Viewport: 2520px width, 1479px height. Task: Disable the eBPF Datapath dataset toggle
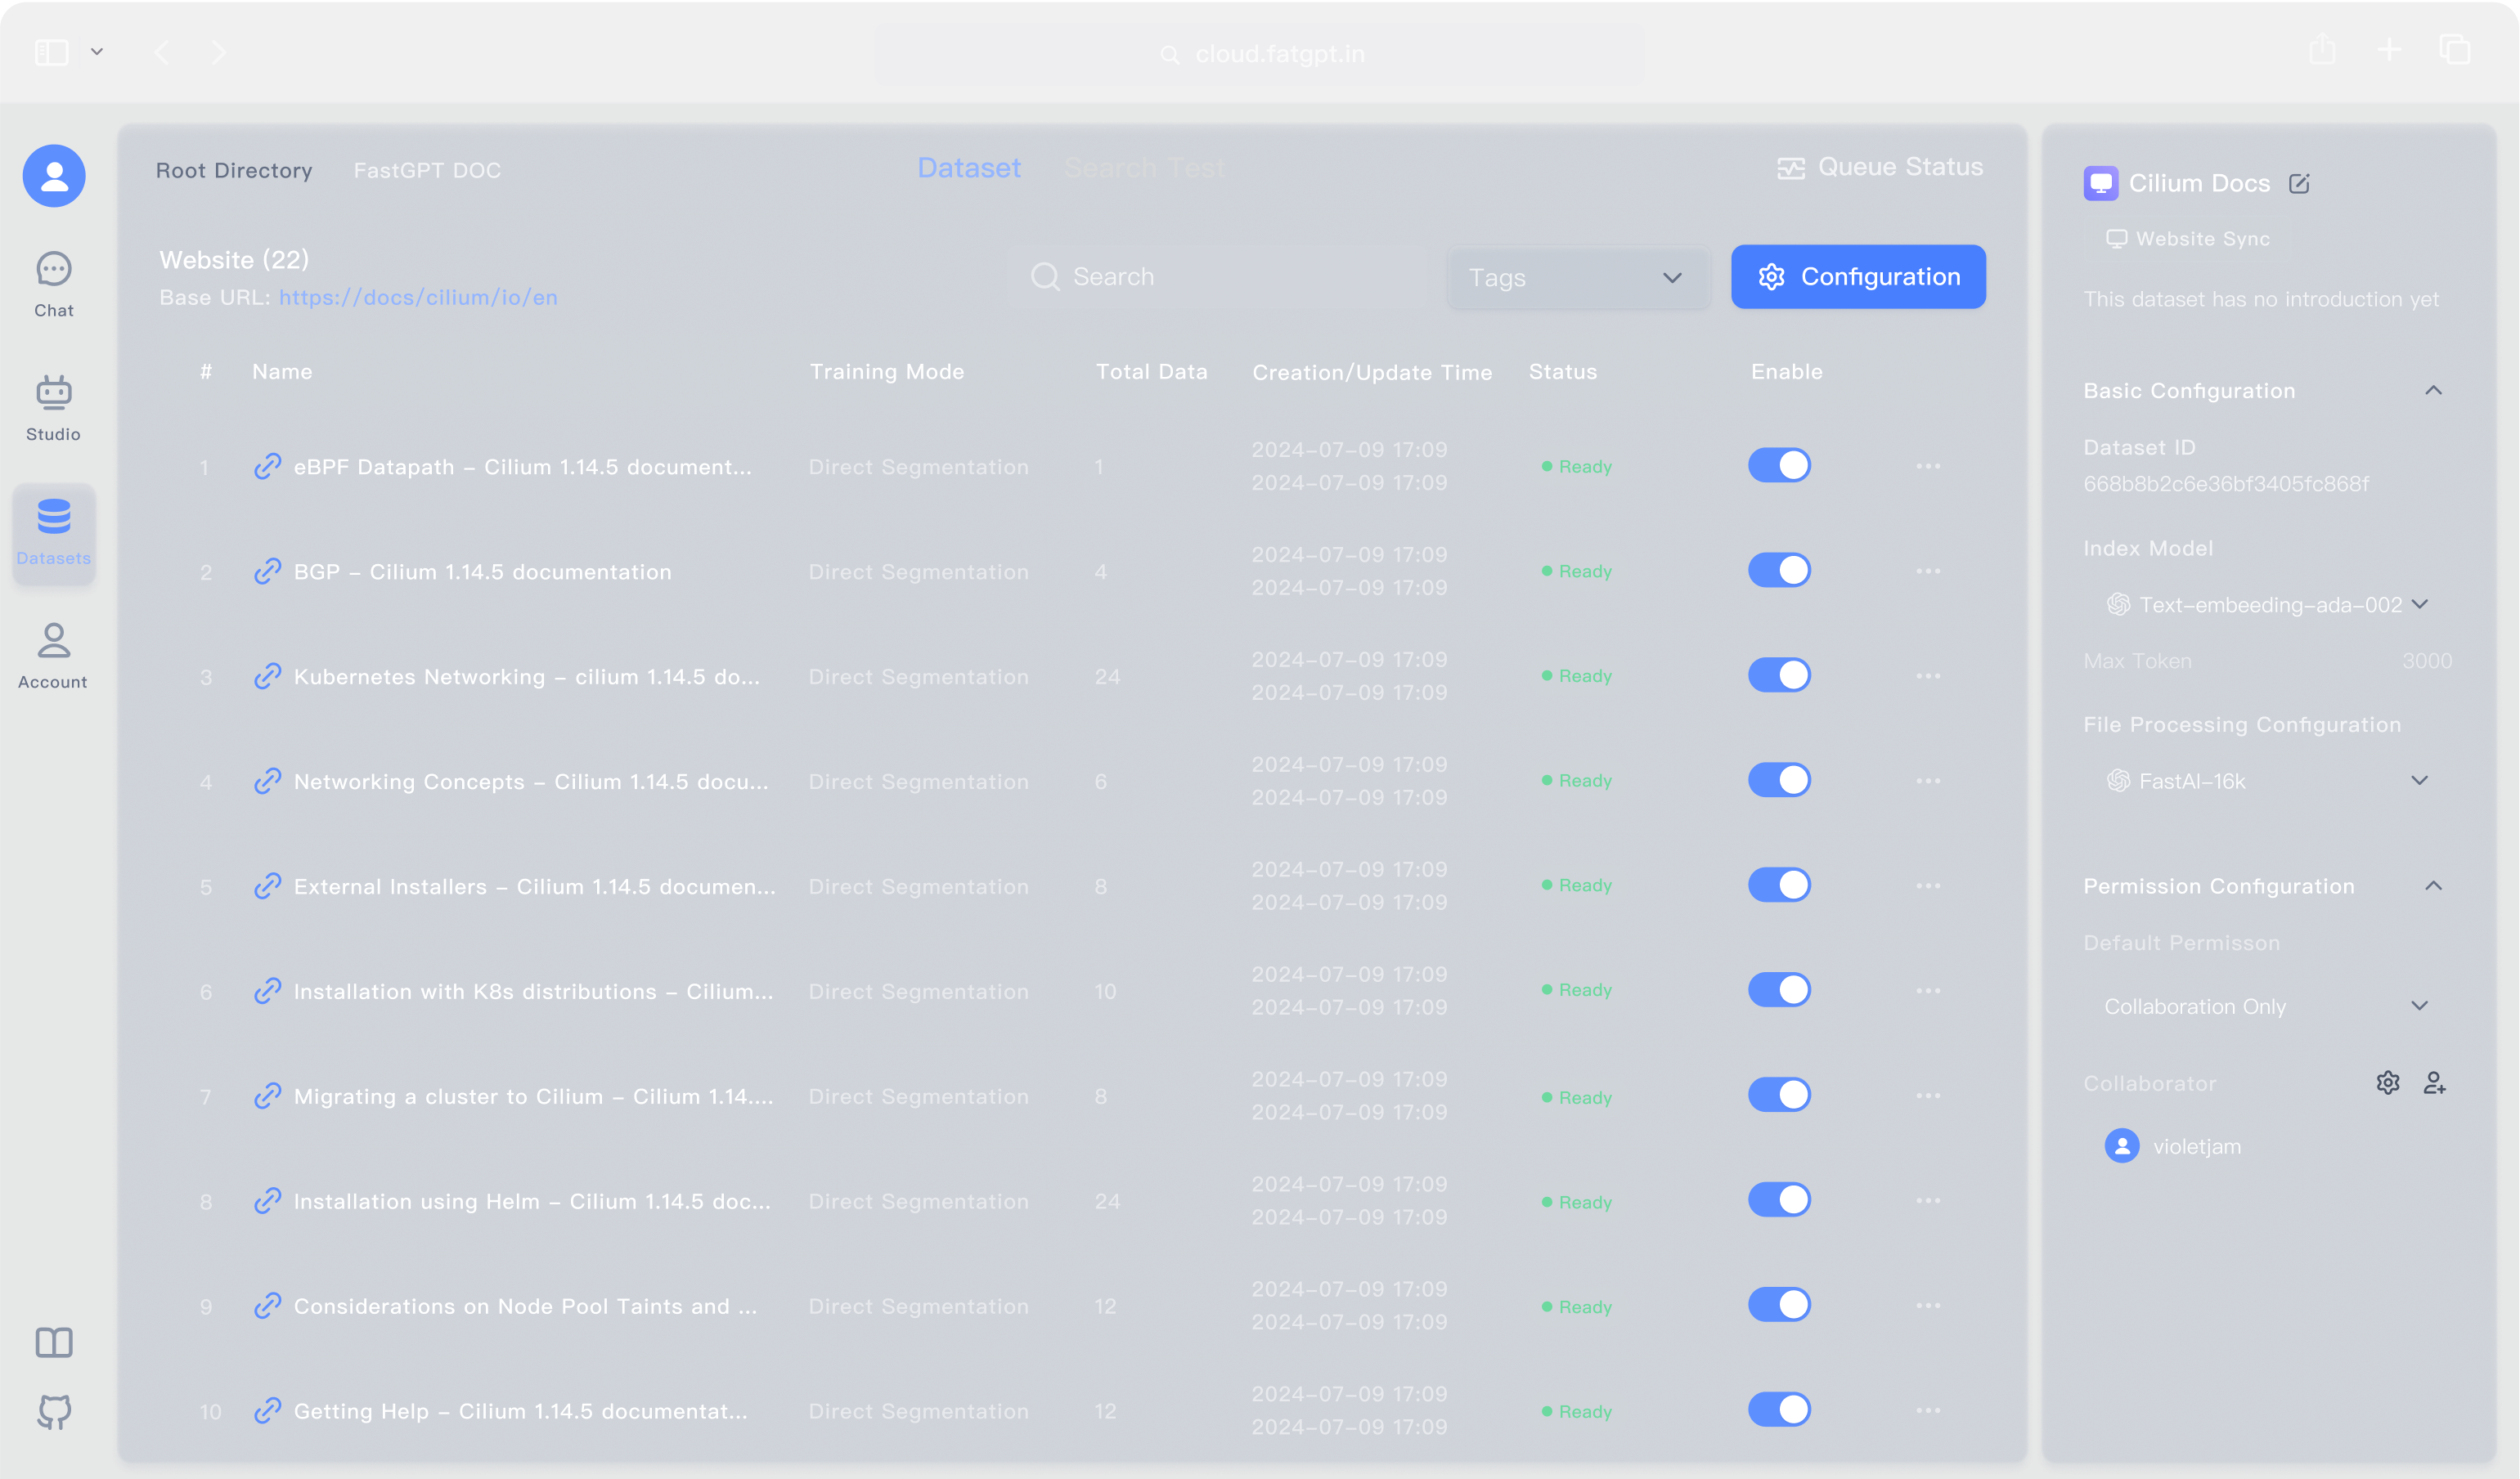click(x=1779, y=466)
